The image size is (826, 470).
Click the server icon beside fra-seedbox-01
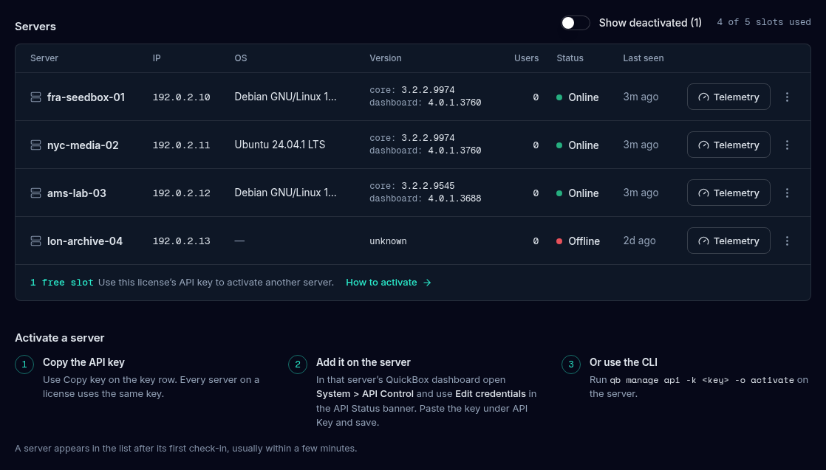(x=35, y=97)
